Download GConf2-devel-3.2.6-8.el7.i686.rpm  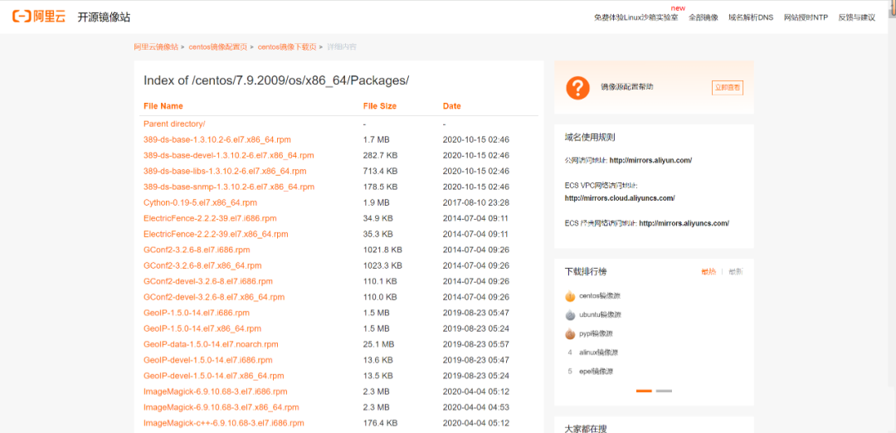tap(208, 281)
